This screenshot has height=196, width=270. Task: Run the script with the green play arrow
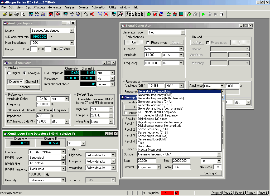(x=203, y=14)
